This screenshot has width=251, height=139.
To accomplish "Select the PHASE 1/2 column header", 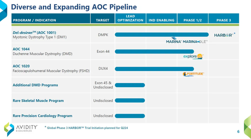I will (193, 20).
